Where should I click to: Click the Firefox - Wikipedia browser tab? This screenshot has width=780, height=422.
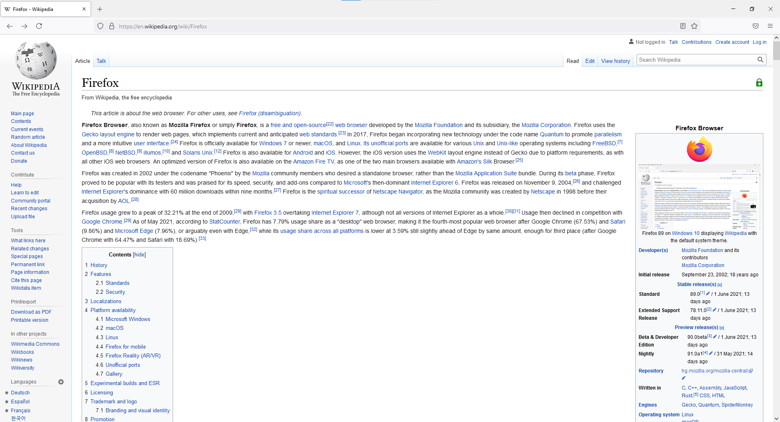coord(45,9)
